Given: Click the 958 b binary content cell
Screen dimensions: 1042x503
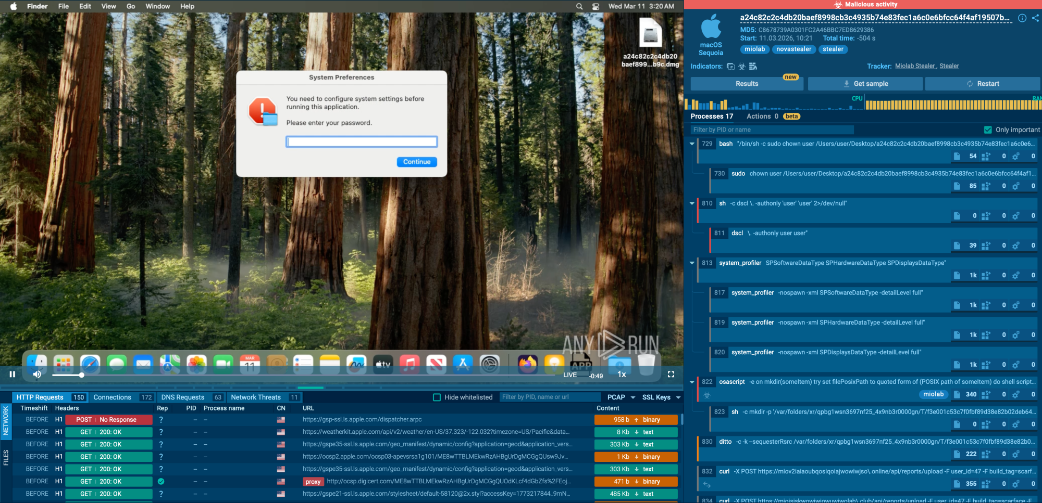Looking at the screenshot, I should tap(636, 420).
